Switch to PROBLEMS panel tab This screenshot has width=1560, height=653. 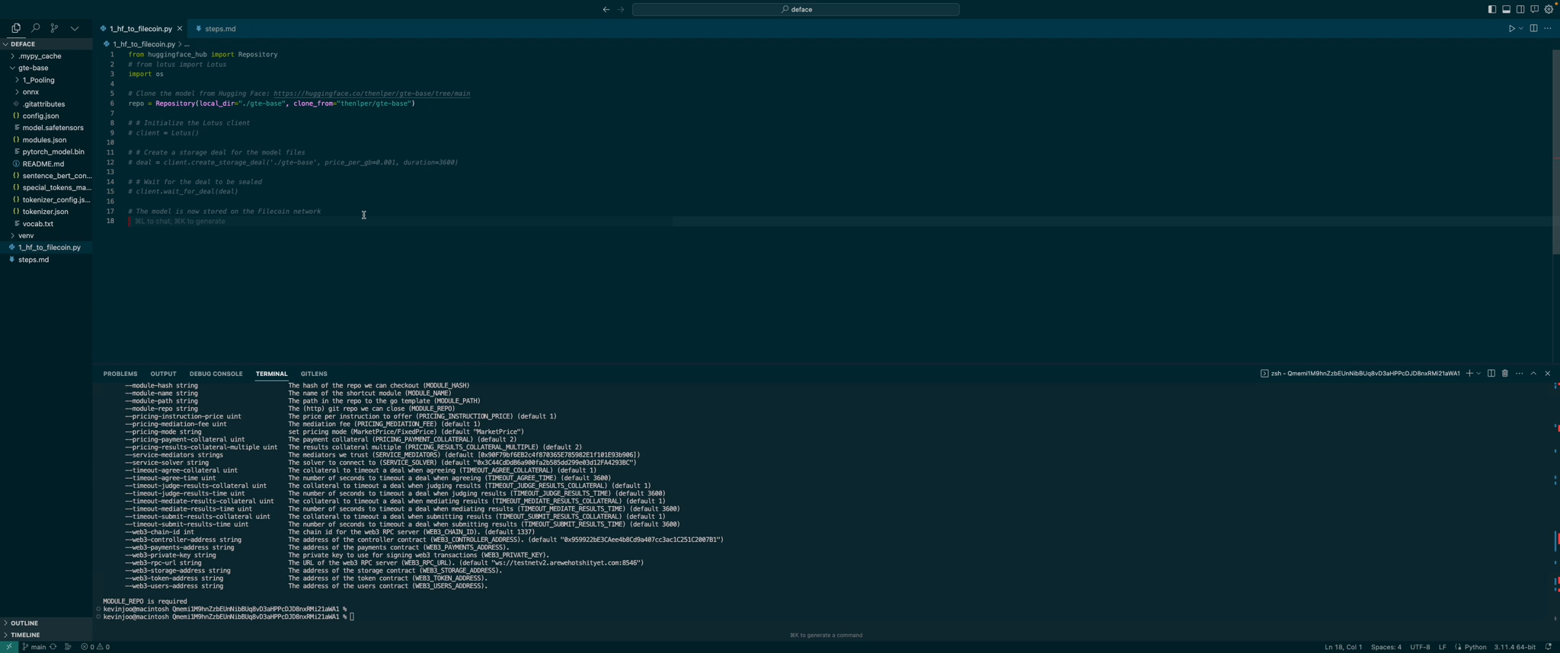coord(120,374)
